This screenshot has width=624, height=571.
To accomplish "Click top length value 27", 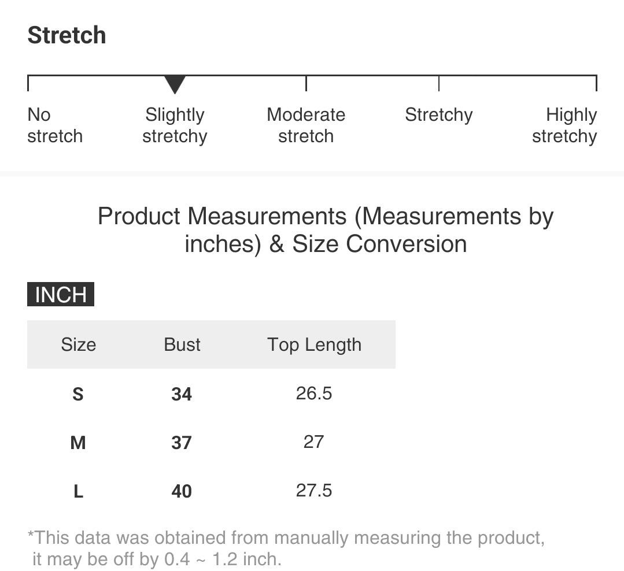I will pos(313,442).
